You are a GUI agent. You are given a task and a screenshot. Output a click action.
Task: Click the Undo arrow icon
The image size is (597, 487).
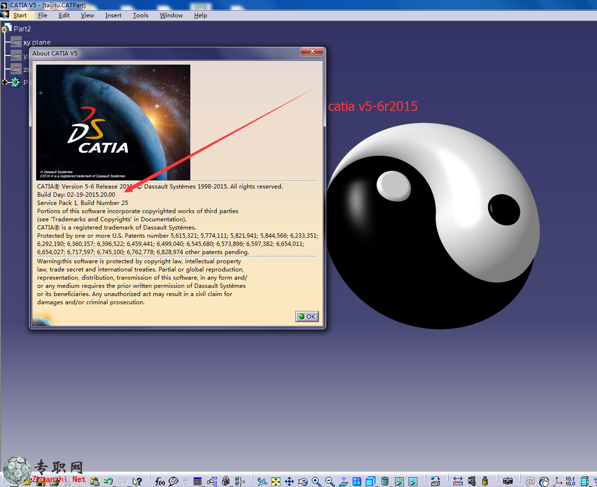coord(108,481)
